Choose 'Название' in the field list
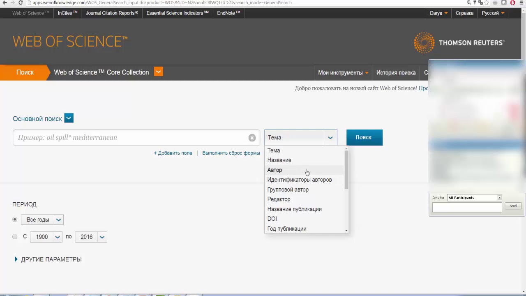 (305, 160)
